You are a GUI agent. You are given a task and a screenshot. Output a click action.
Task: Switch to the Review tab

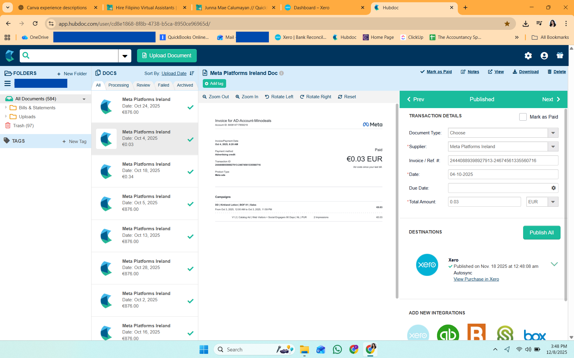point(143,85)
